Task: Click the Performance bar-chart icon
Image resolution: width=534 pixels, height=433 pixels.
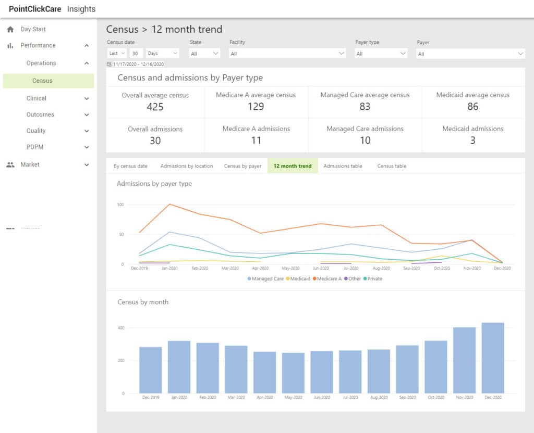Action: 10,45
